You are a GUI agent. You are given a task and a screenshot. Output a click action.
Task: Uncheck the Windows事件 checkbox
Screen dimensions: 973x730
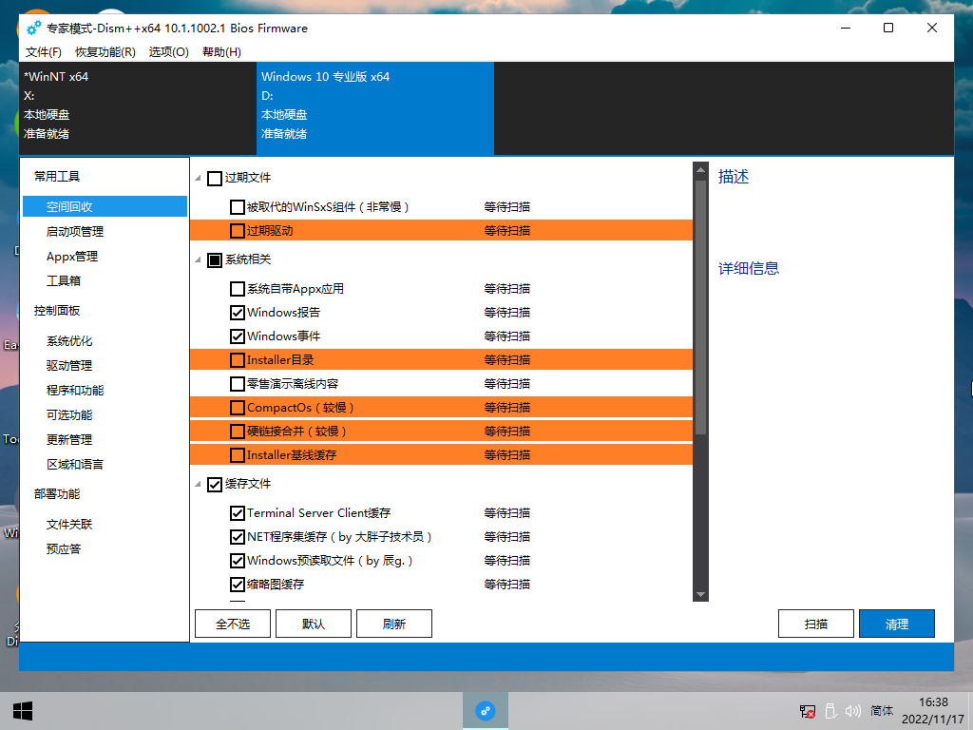[x=237, y=336]
